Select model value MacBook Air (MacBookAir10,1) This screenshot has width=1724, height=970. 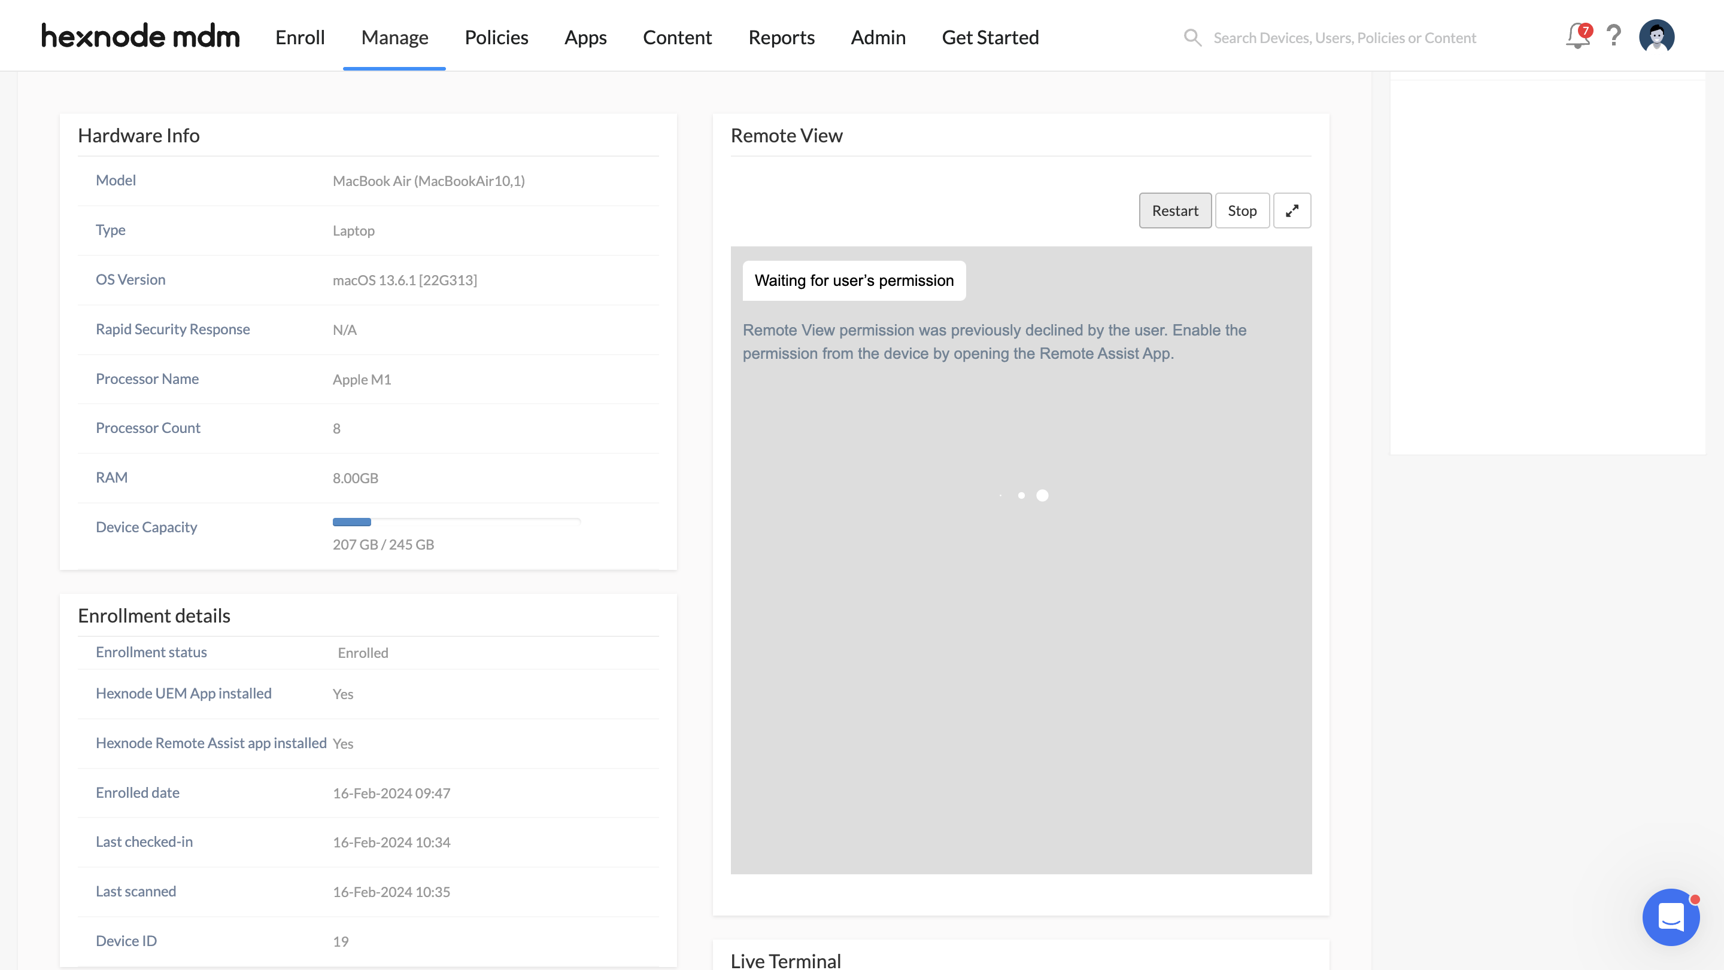(429, 181)
